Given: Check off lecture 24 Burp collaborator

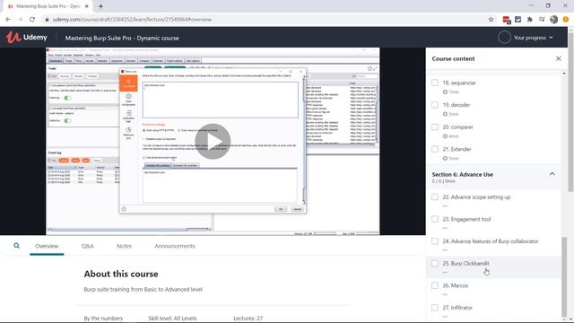Looking at the screenshot, I should [x=434, y=241].
